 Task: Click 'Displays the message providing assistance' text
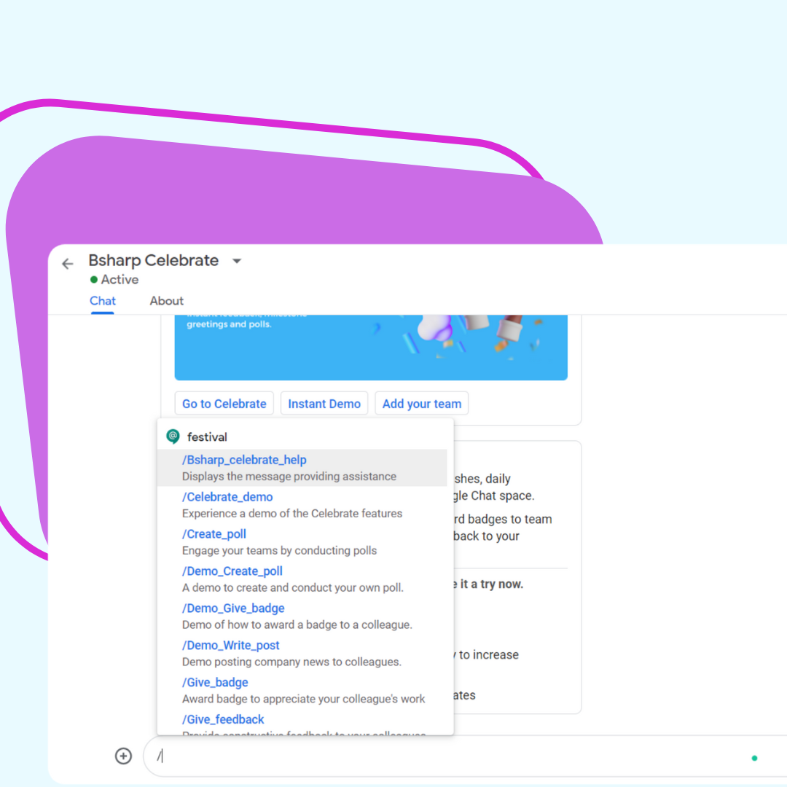pyautogui.click(x=289, y=477)
